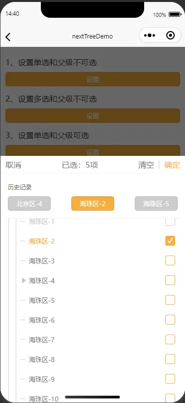
Task: Check the 海珠区-5 checkbox
Action: click(x=170, y=300)
